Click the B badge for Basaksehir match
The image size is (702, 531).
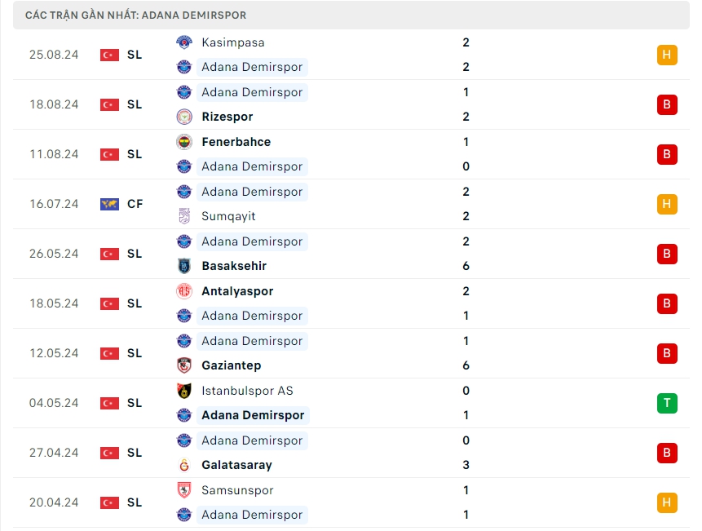667,254
